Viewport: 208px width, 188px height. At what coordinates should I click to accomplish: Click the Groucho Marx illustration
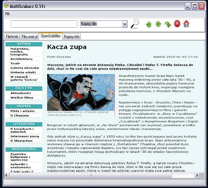pyautogui.click(x=81, y=92)
